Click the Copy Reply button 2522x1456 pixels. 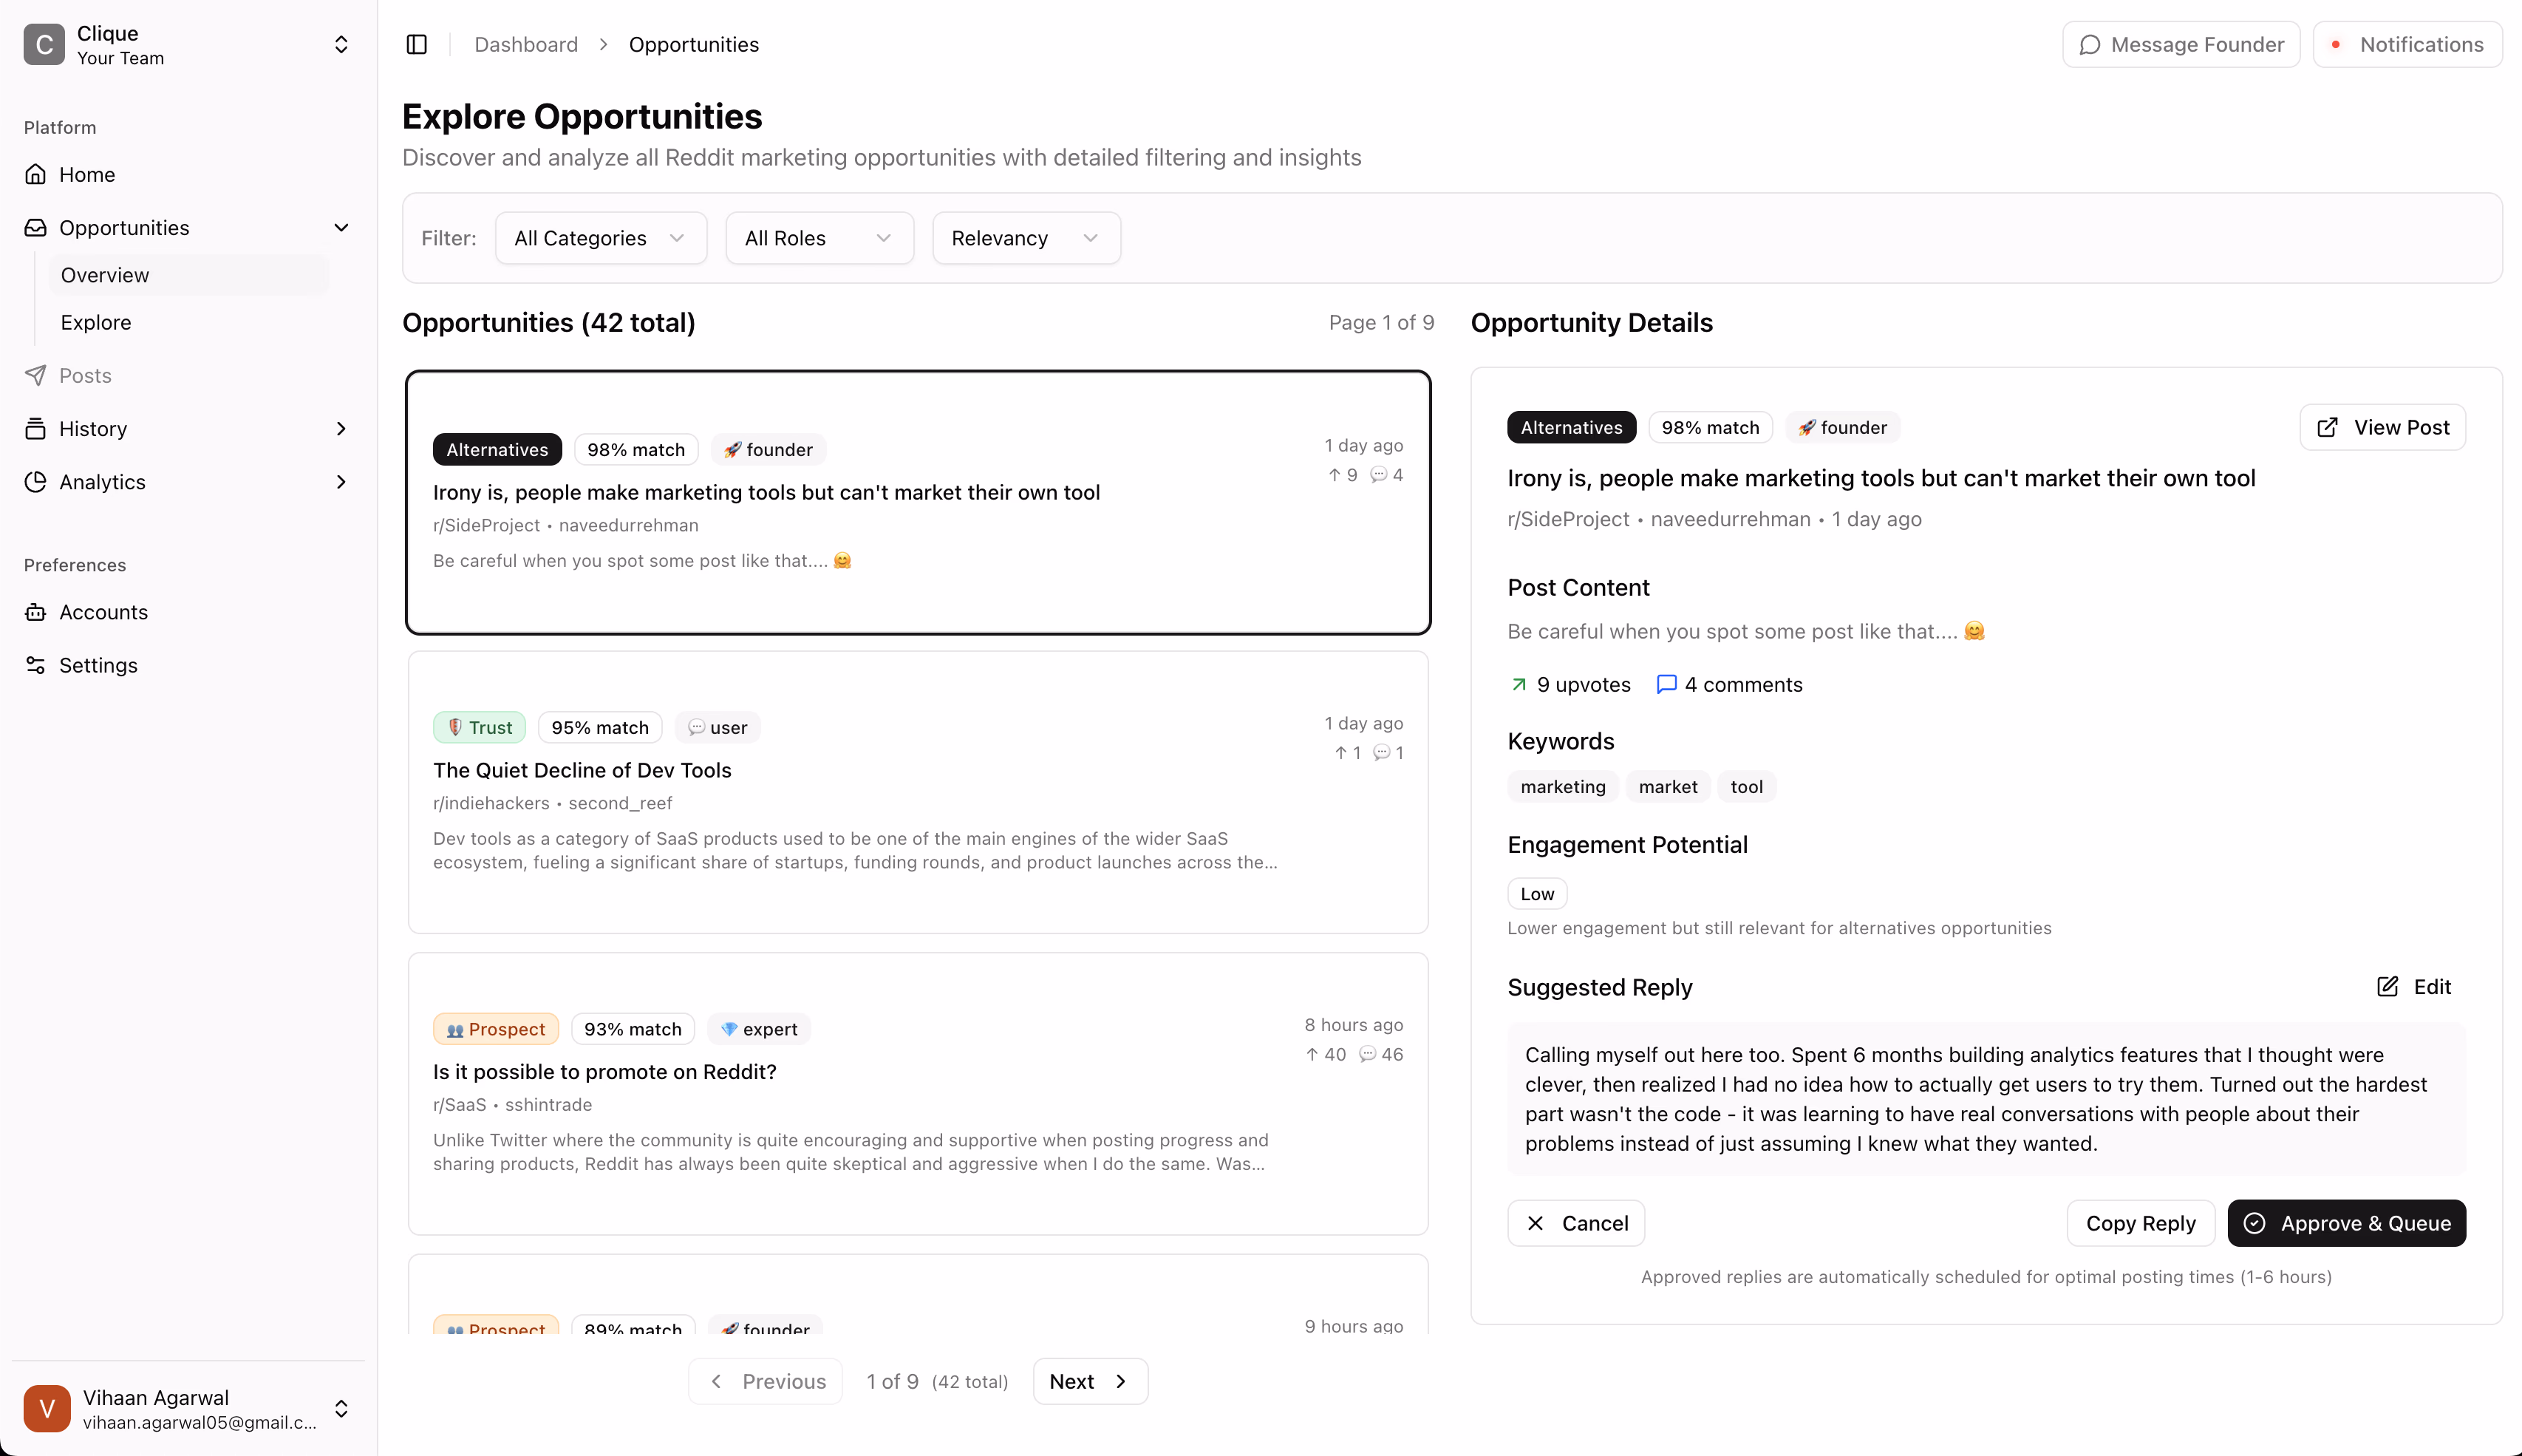coord(2140,1223)
